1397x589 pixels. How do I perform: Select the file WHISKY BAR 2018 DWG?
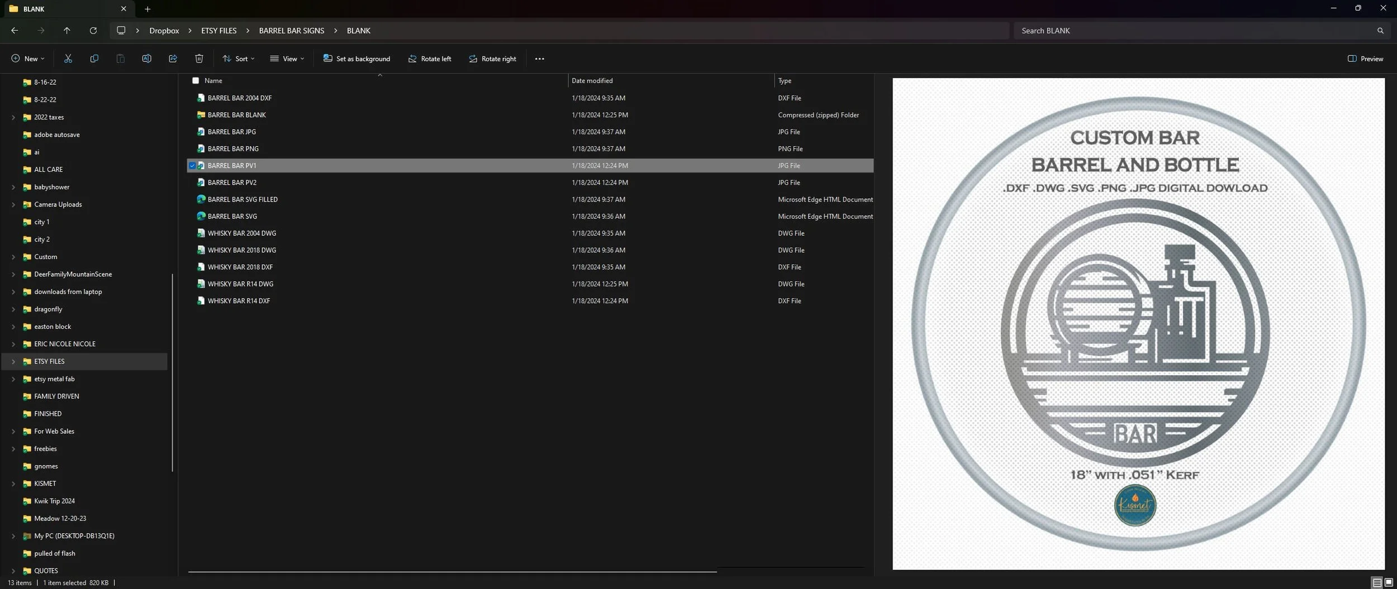pos(242,250)
